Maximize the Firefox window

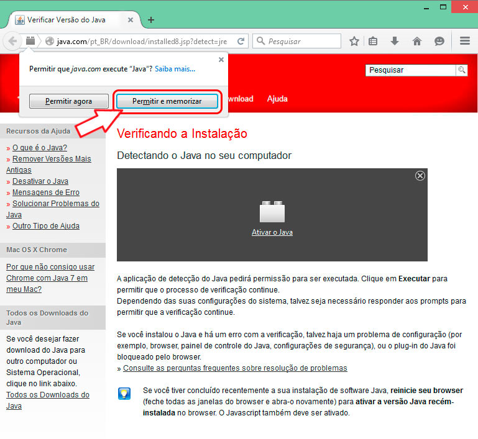pyautogui.click(x=443, y=7)
